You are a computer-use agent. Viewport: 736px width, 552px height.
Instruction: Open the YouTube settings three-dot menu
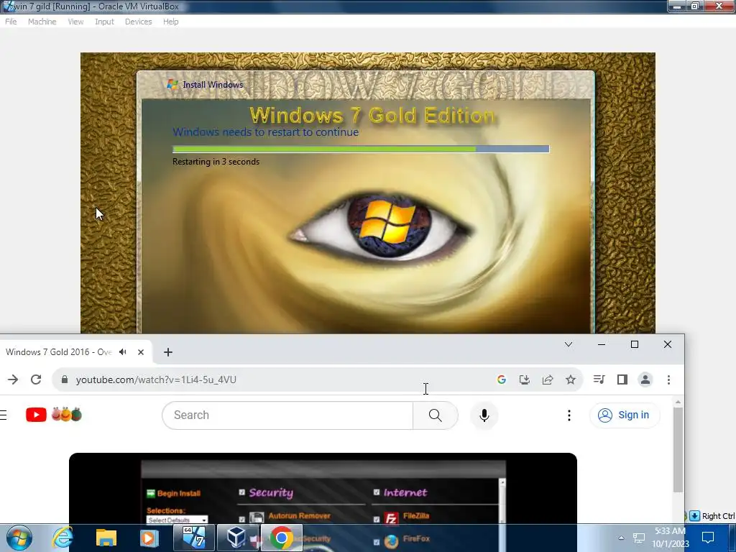tap(569, 415)
